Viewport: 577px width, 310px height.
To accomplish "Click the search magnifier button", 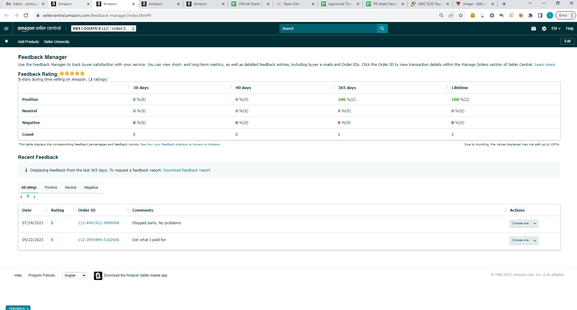I will 382,29.
